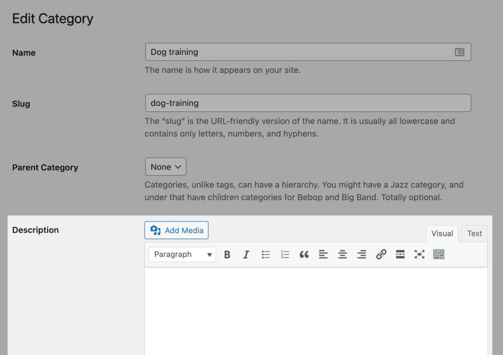Click the Name input field
The image size is (503, 355).
(299, 52)
